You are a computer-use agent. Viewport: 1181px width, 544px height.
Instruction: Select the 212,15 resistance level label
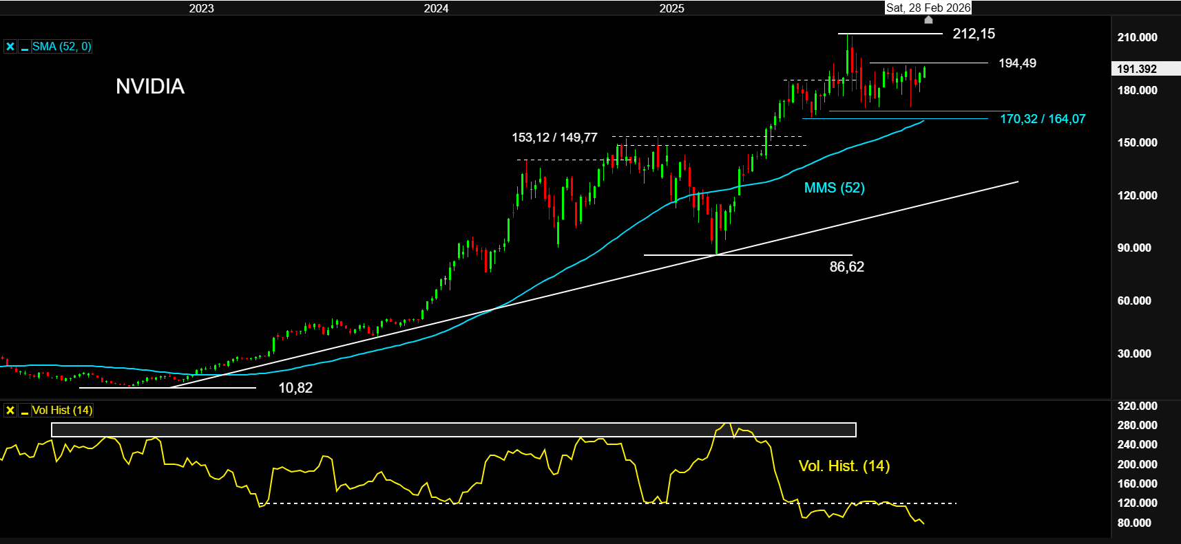pos(973,34)
